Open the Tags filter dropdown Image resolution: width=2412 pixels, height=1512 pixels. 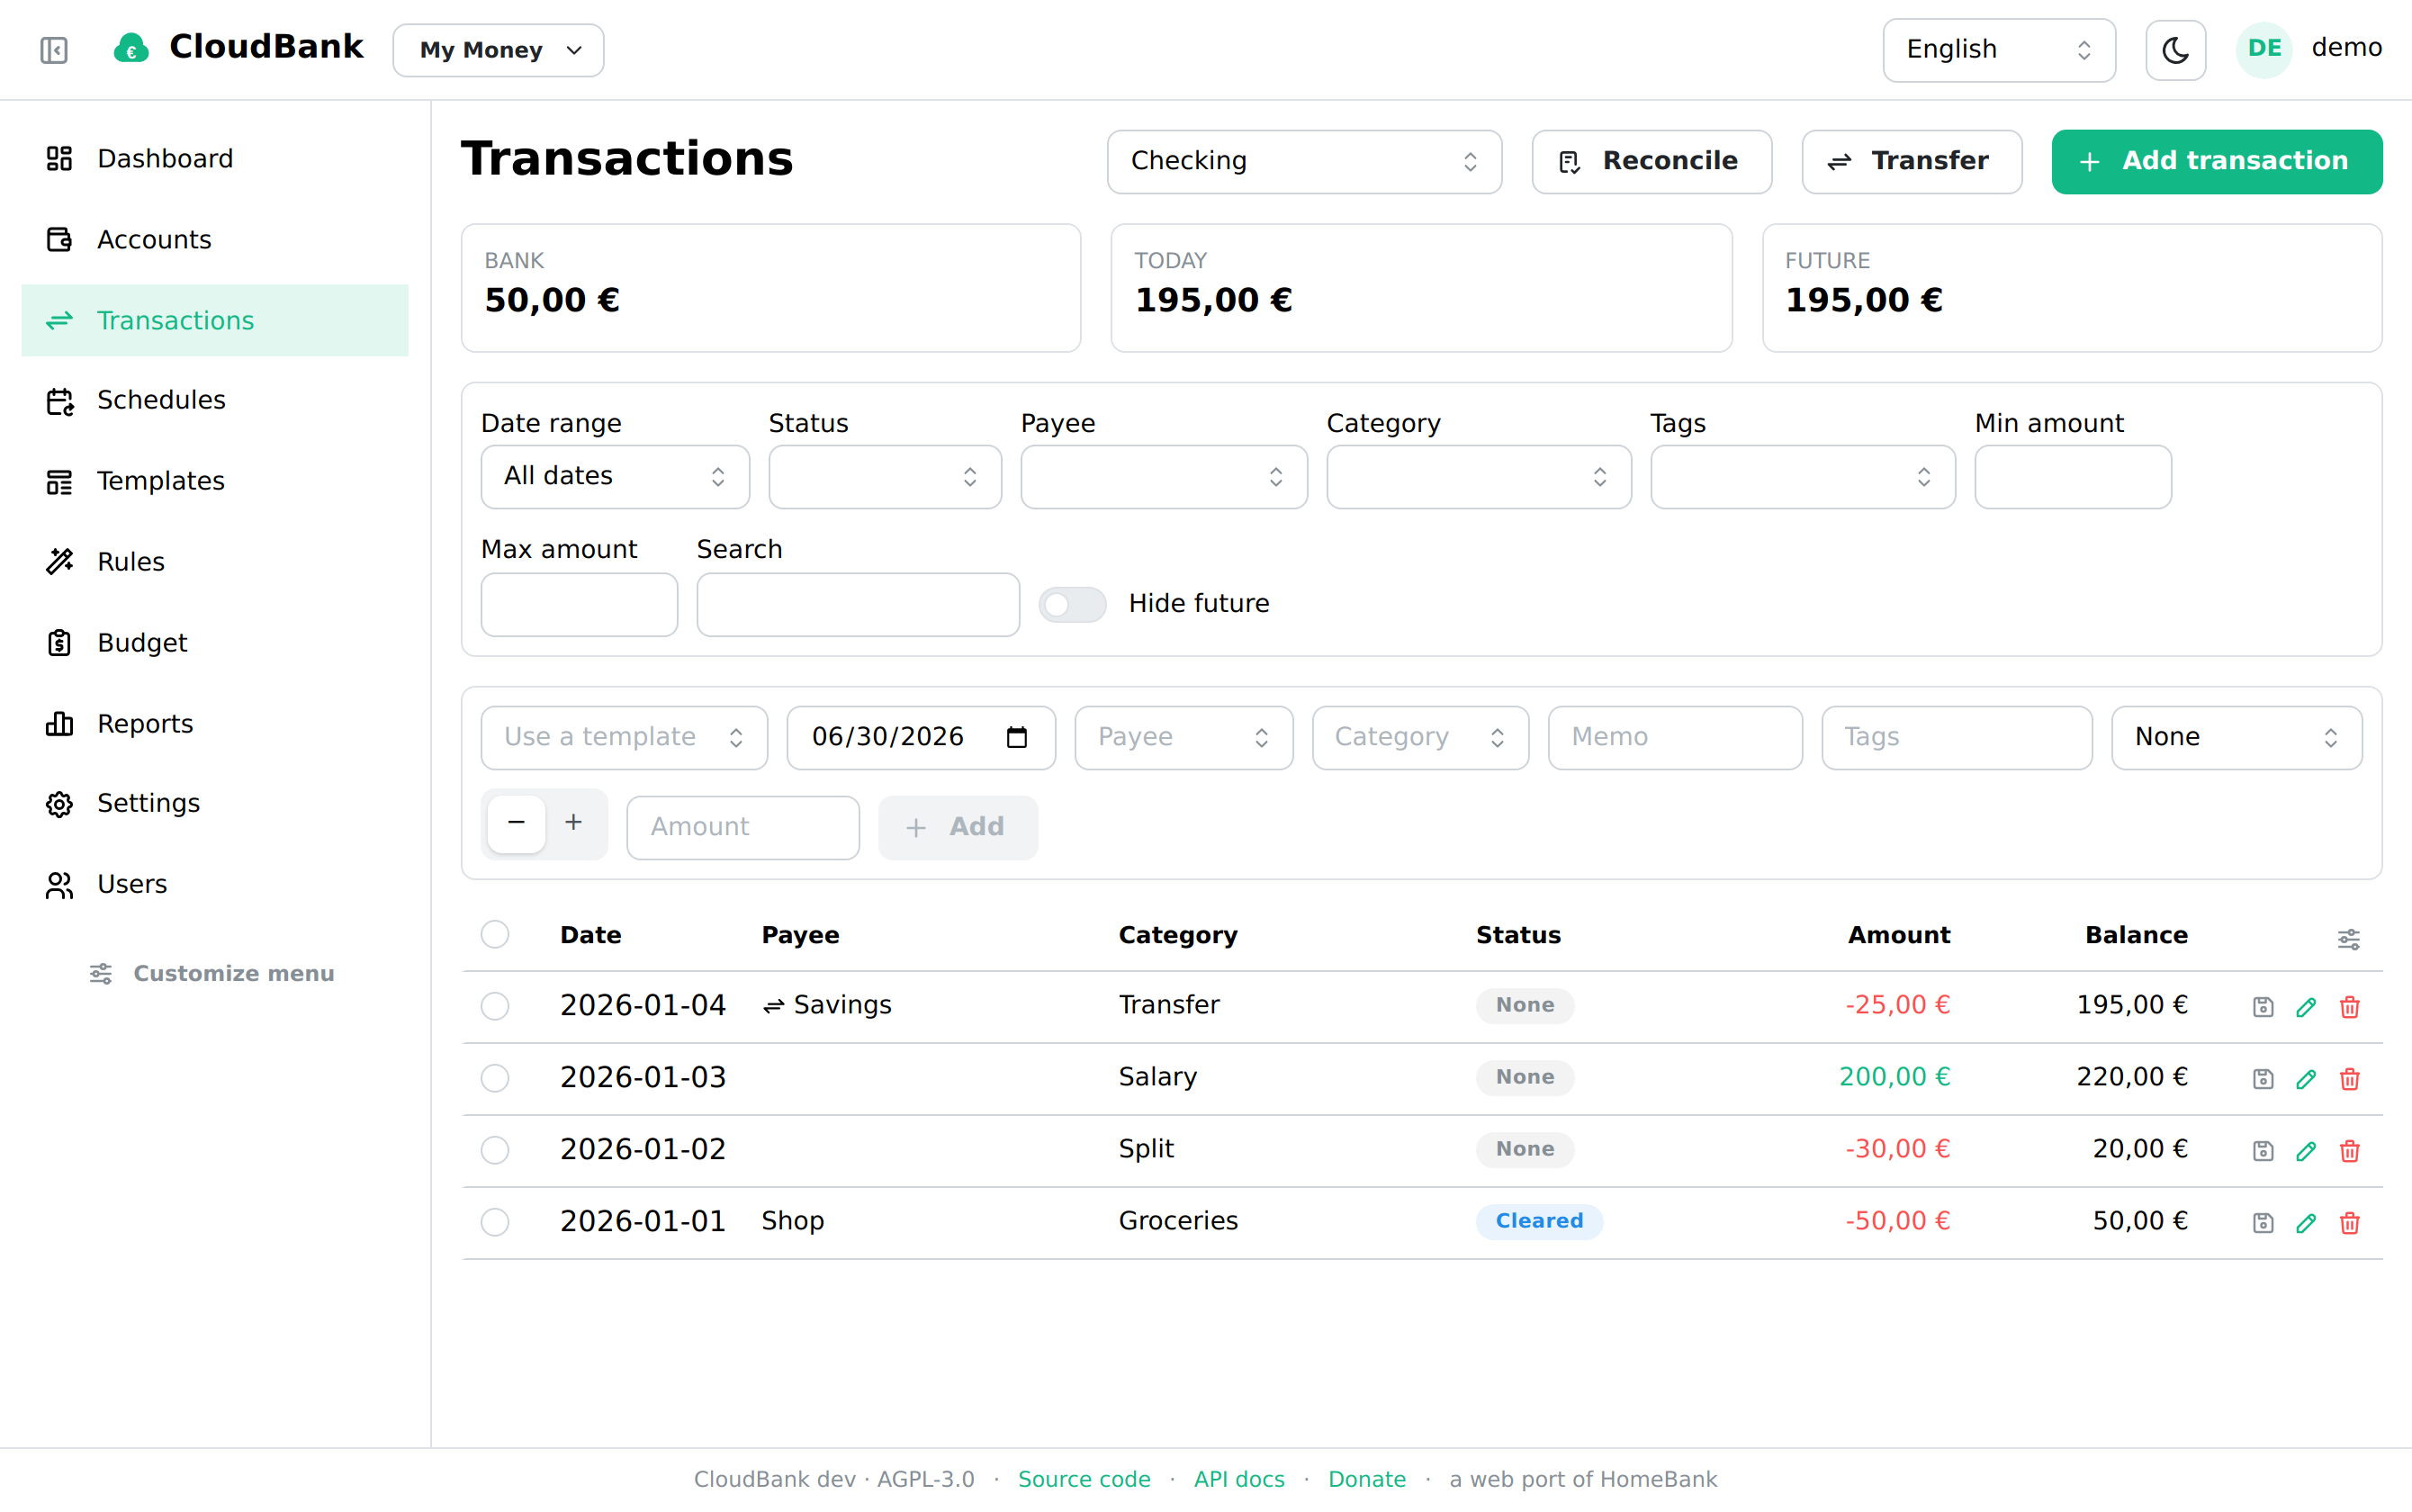pyautogui.click(x=1803, y=477)
